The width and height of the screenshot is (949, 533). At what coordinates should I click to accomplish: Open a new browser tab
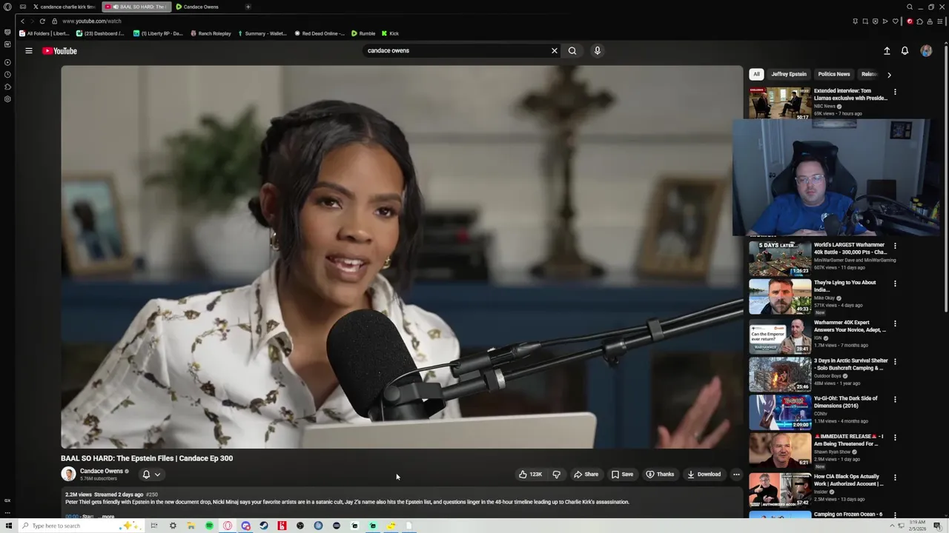pos(248,7)
